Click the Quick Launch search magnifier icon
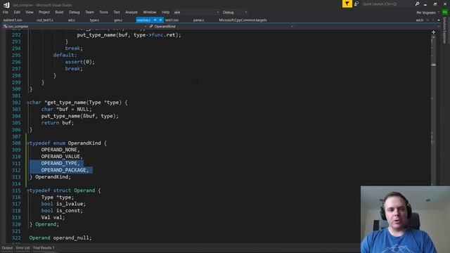Screen dimensions: 450x253 pyautogui.click(x=417, y=4)
